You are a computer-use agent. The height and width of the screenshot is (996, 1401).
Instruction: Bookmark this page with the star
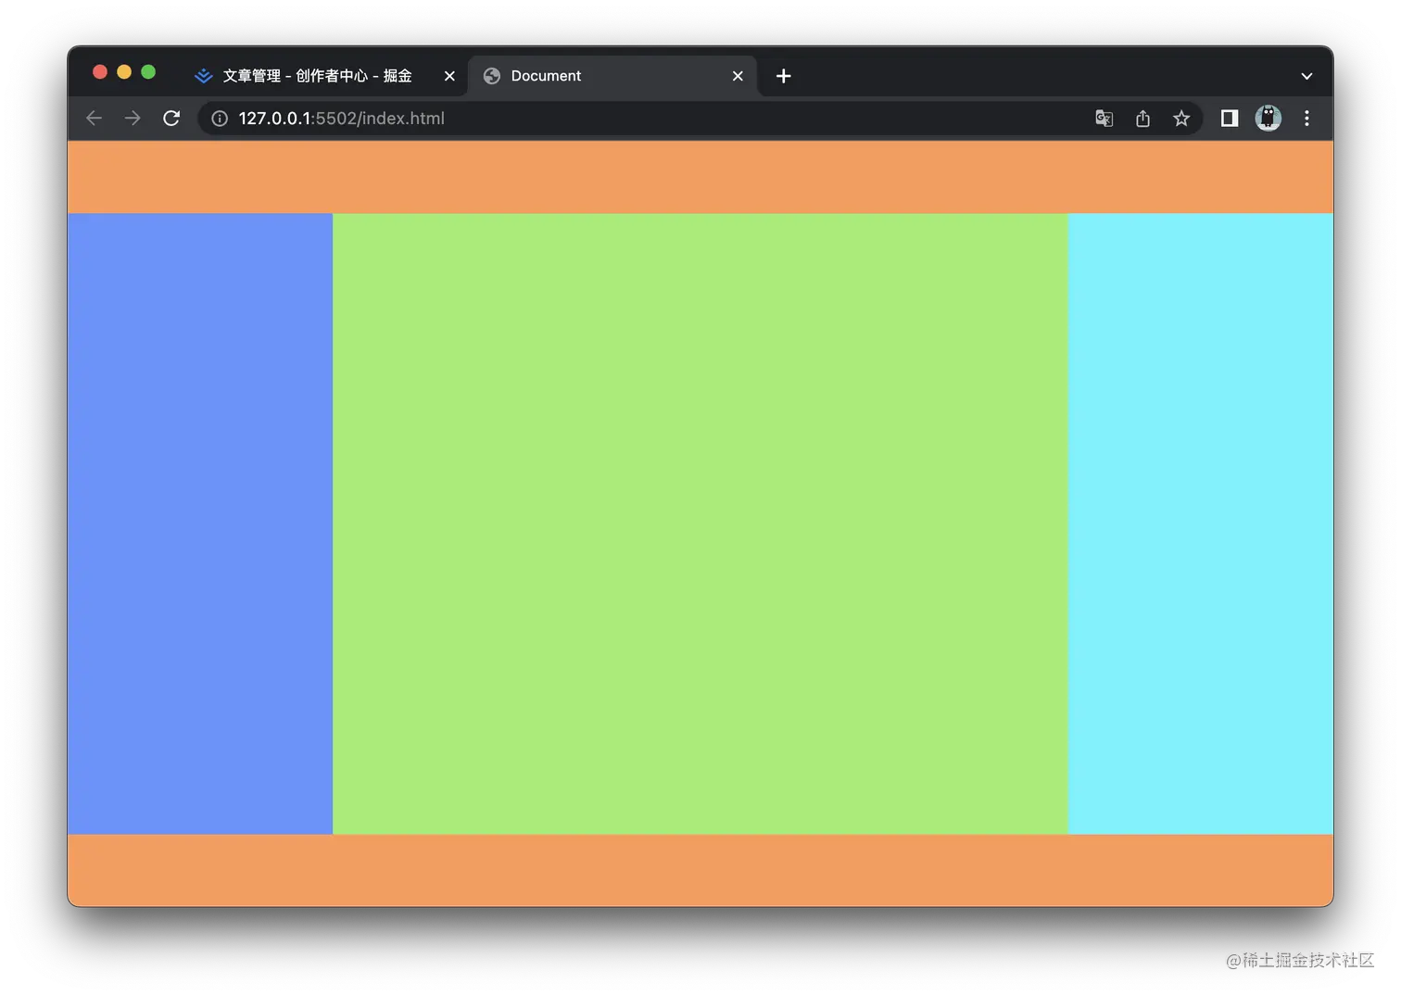[1181, 119]
